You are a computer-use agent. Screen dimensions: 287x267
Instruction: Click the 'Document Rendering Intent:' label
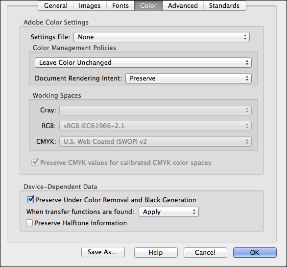[x=78, y=79]
